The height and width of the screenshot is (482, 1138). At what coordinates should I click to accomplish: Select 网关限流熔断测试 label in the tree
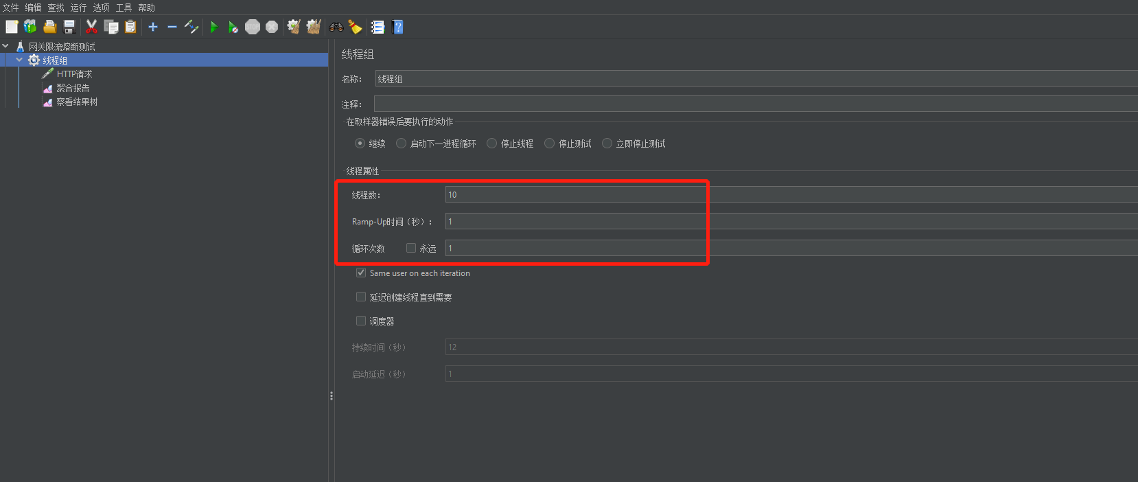tap(62, 47)
